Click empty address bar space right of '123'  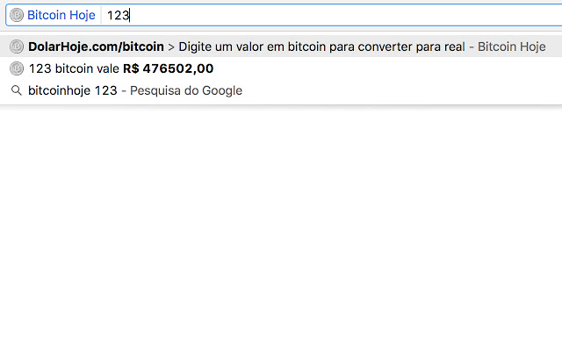point(344,15)
